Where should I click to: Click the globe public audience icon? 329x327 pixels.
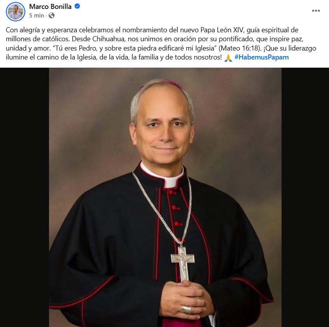51,16
